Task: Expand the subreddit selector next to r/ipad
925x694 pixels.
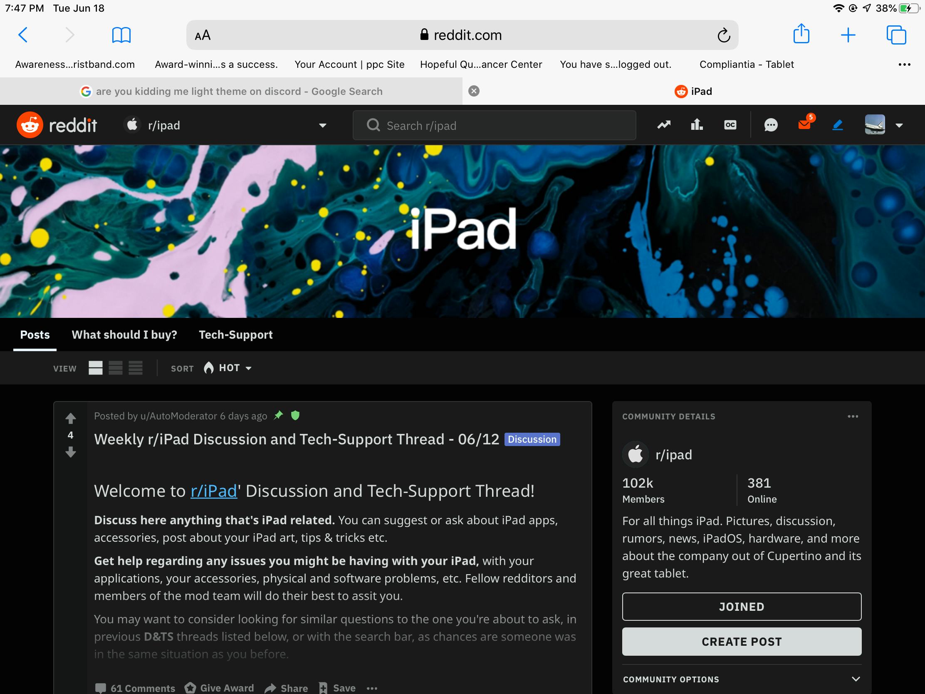Action: 322,125
